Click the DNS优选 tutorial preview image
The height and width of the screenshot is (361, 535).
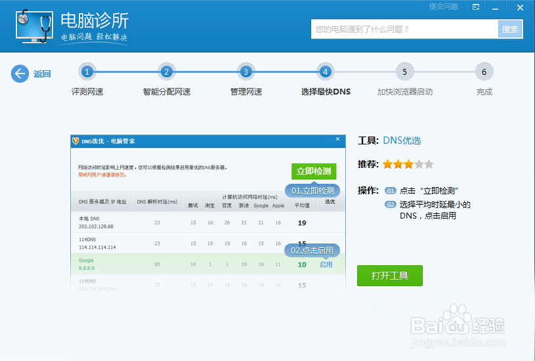click(208, 215)
